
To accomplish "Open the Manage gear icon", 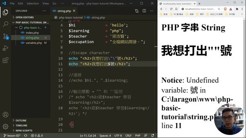I will click(5, 127).
